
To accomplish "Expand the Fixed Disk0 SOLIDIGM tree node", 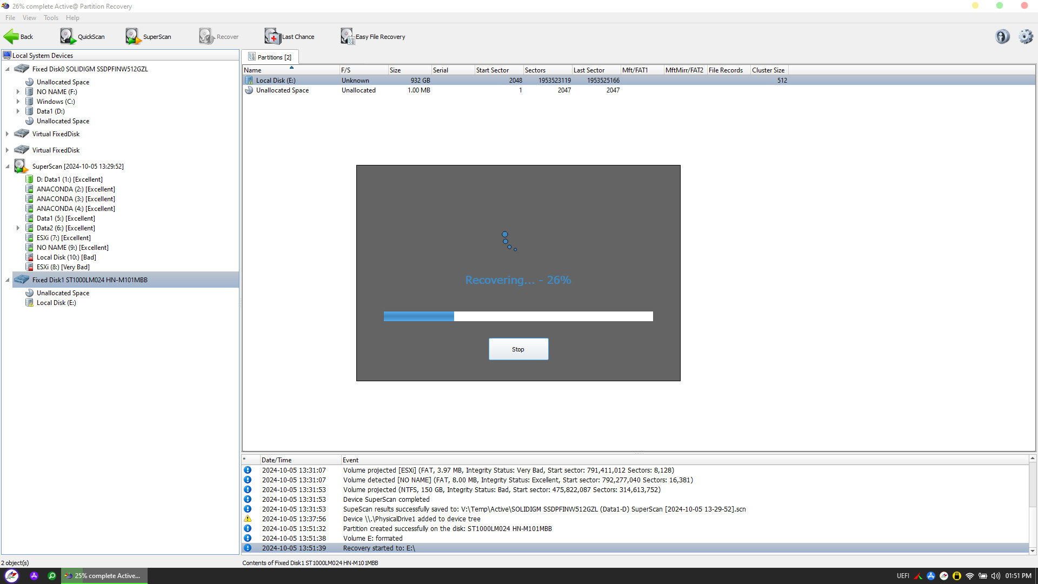I will pos(7,69).
